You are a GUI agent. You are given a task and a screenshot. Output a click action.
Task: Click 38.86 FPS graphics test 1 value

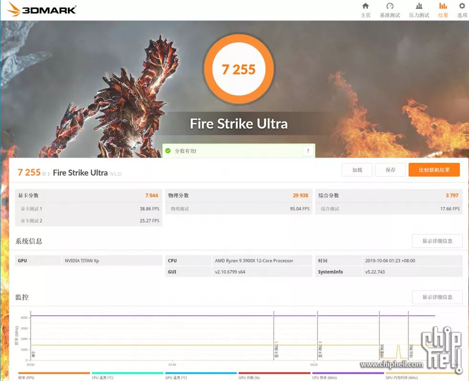149,208
